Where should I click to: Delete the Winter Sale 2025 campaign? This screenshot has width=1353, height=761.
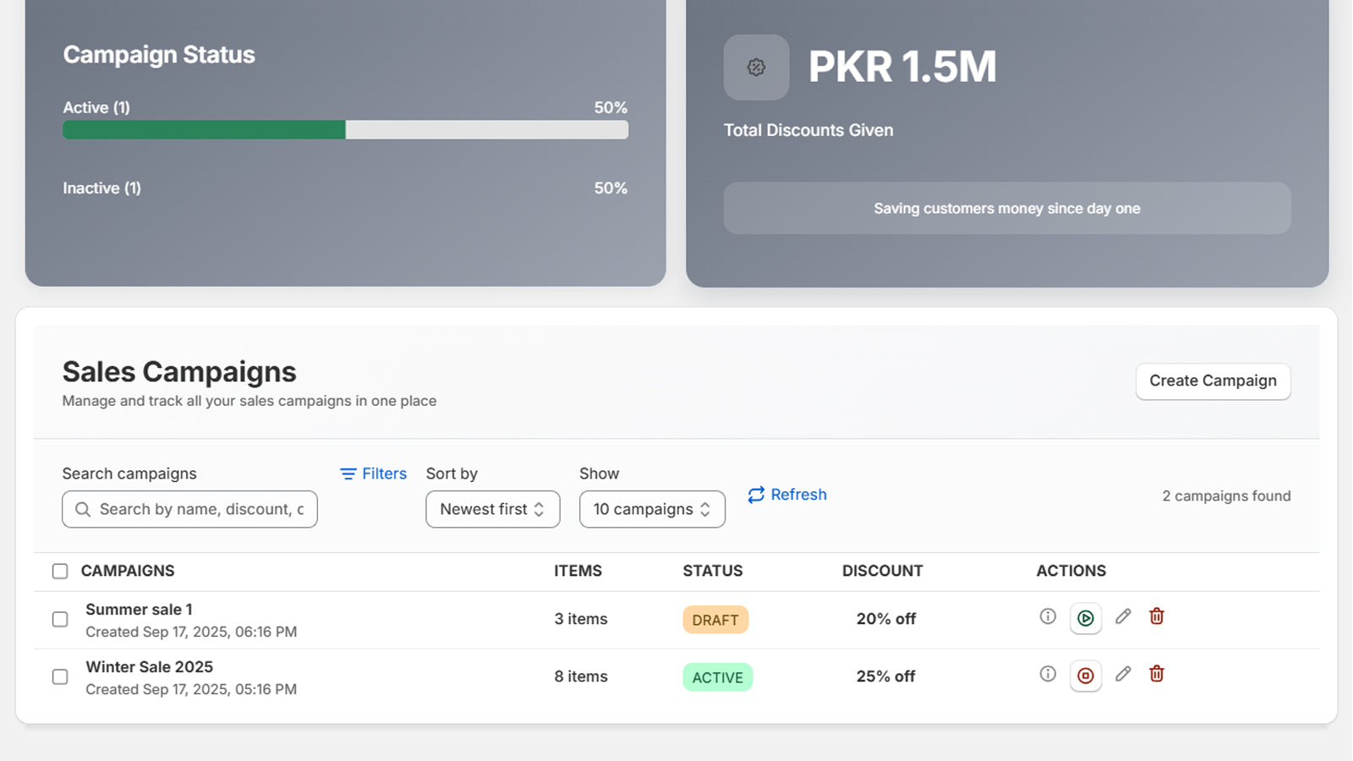[x=1157, y=675]
